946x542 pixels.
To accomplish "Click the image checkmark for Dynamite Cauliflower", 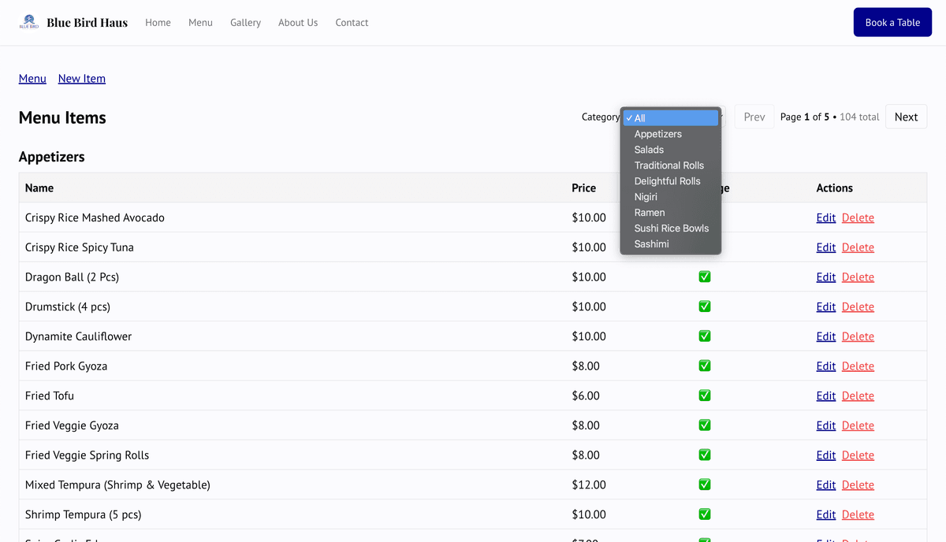I will (x=704, y=336).
